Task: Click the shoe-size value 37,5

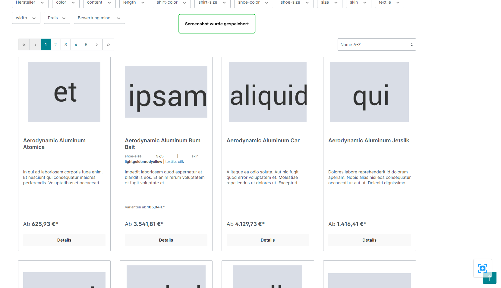Action: 160,156
